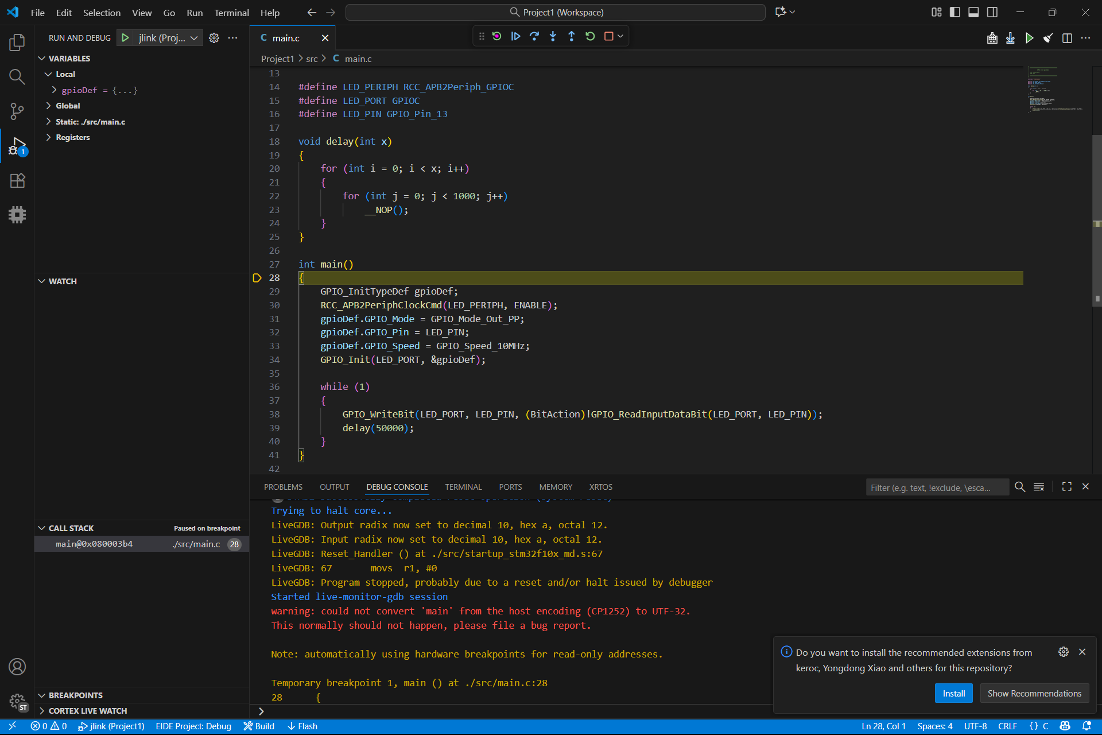Toggle Secondary Side Bar visibility

pos(992,12)
